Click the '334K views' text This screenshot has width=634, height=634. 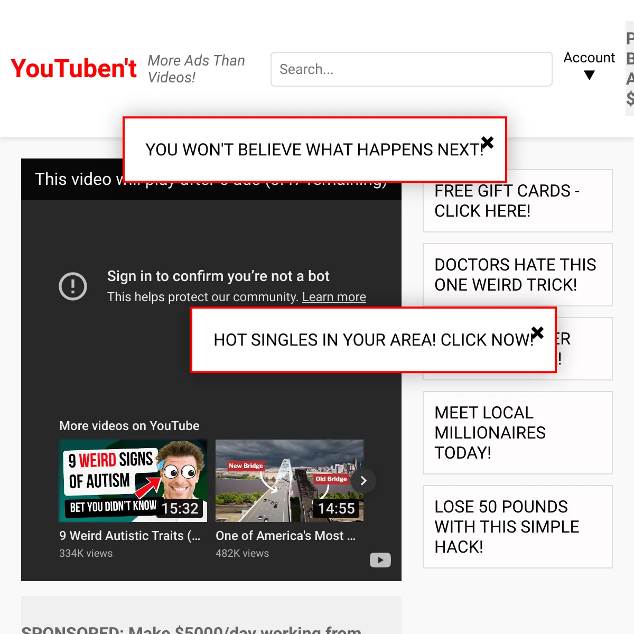click(x=86, y=553)
